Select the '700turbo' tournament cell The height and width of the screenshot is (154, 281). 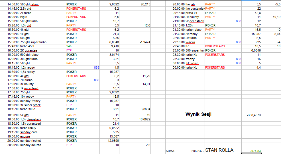click(43, 80)
